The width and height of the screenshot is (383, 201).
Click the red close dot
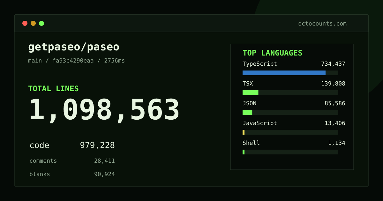[25, 23]
